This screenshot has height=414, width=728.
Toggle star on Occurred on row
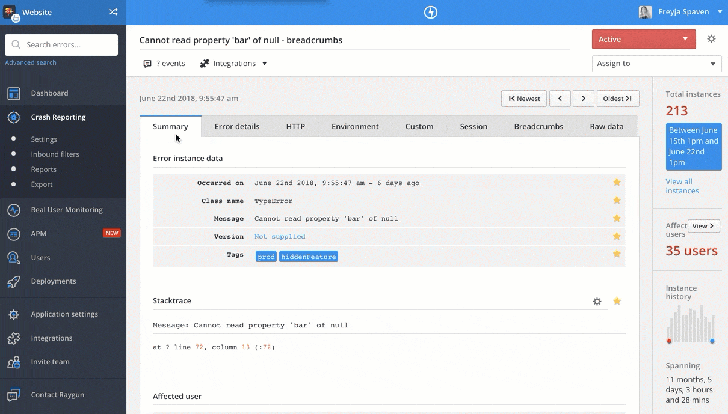point(617,183)
